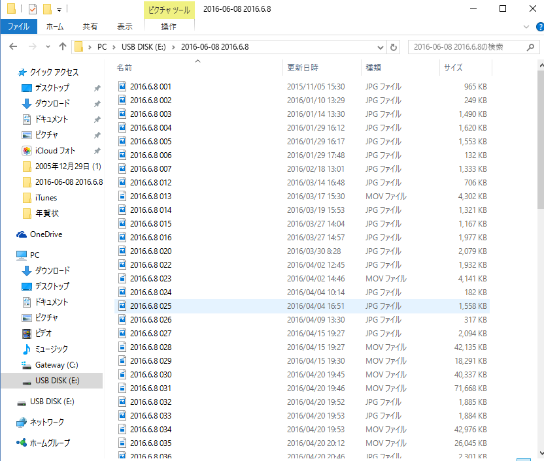Click the scrollbar up arrow
This screenshot has height=461, width=544.
pyautogui.click(x=541, y=65)
